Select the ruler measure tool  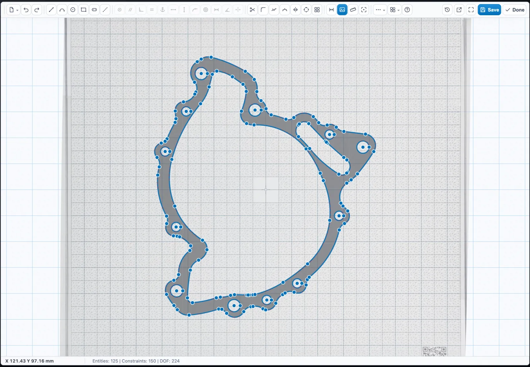coord(353,10)
